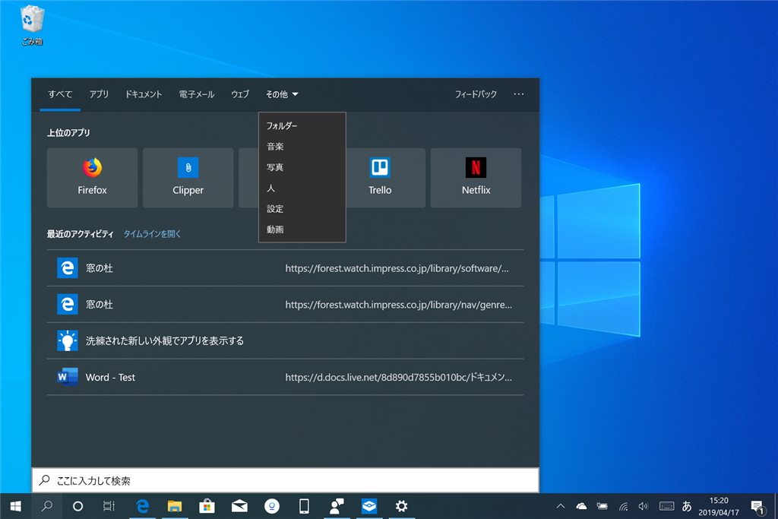Open the library/software URL activity
The image size is (778, 519).
(397, 268)
